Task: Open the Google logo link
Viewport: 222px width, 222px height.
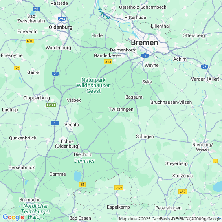Action: click(13, 217)
